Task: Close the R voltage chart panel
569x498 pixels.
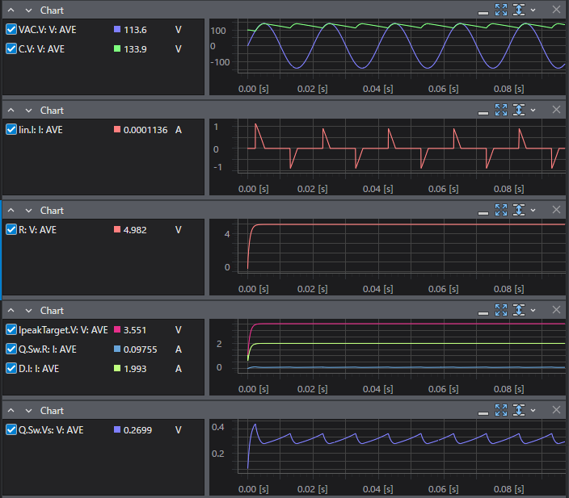Action: pyautogui.click(x=556, y=210)
